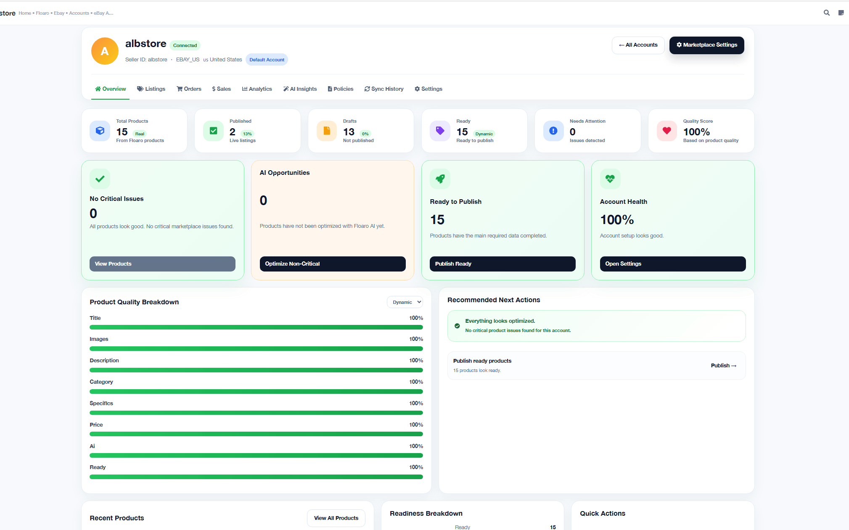Click the Floaro breadcrumb link

coord(42,13)
